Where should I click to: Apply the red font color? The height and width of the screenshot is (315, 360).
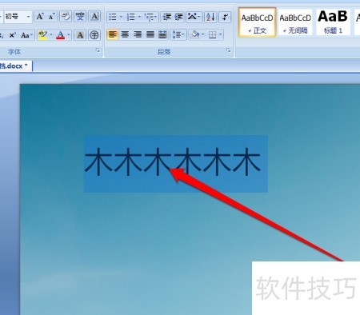(x=61, y=35)
